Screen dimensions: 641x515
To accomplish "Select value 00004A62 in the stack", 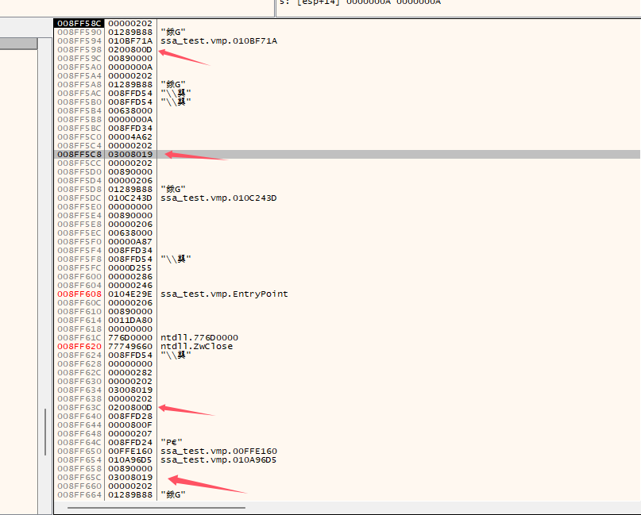I will click(x=130, y=136).
